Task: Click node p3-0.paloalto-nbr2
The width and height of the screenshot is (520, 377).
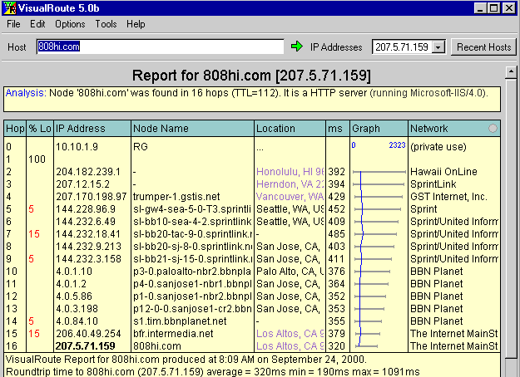Action: (x=192, y=272)
